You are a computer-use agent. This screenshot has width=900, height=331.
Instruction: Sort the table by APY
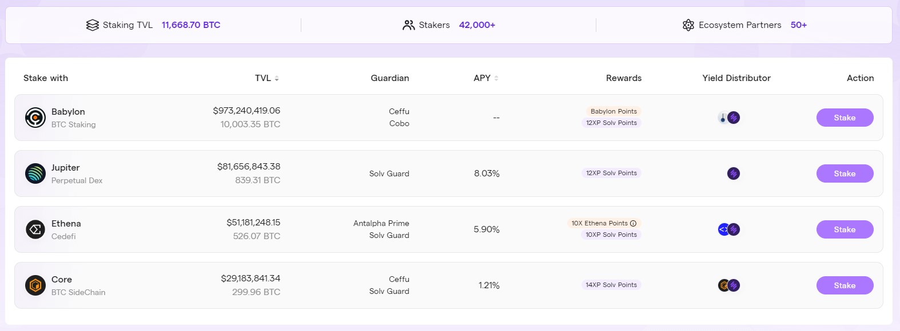pyautogui.click(x=496, y=78)
